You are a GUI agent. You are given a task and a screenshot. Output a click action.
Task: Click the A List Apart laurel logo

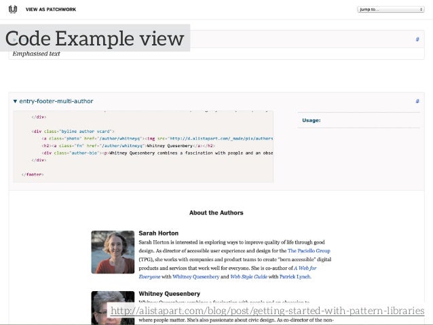tap(13, 9)
